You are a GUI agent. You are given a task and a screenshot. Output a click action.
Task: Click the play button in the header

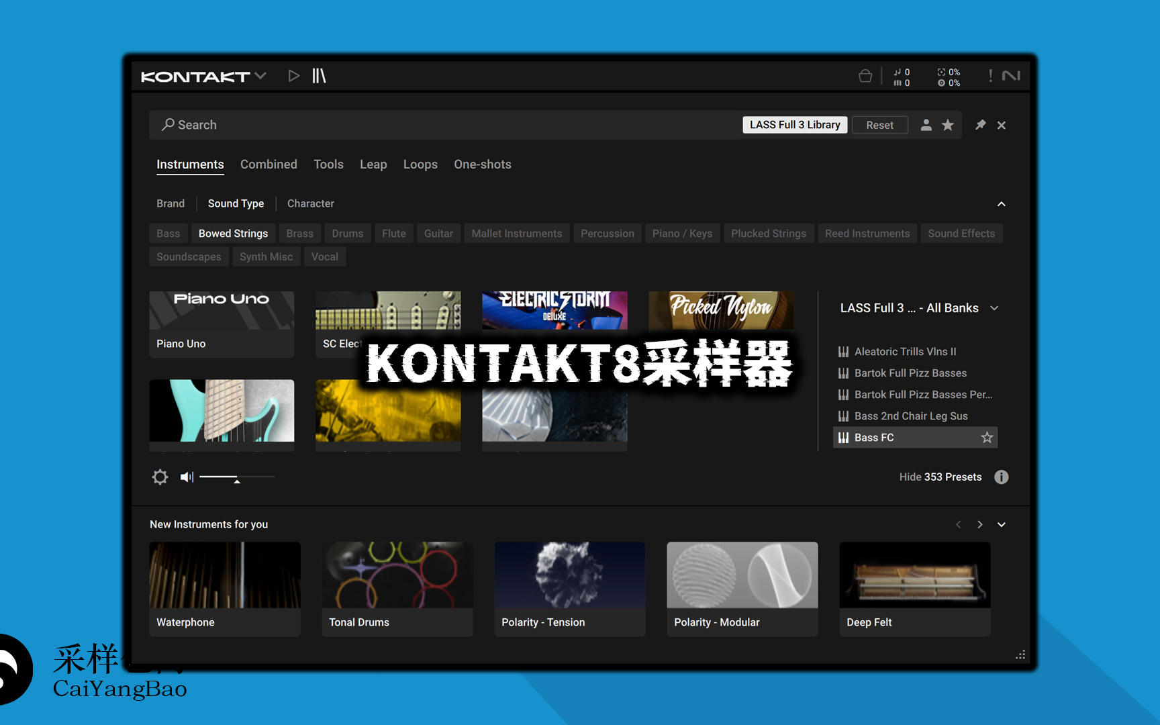click(x=293, y=76)
